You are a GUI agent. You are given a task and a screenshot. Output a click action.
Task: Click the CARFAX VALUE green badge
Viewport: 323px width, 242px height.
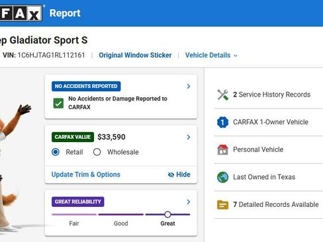coord(73,137)
